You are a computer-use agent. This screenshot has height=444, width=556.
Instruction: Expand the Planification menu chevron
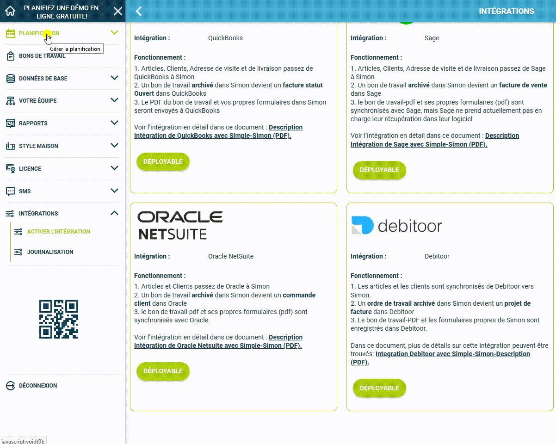click(115, 33)
